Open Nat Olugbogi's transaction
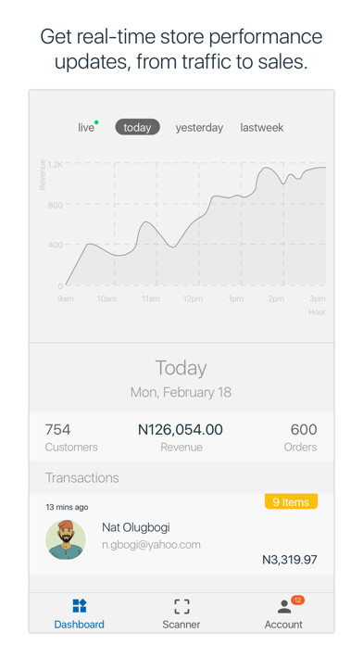The image size is (363, 645). (x=181, y=534)
